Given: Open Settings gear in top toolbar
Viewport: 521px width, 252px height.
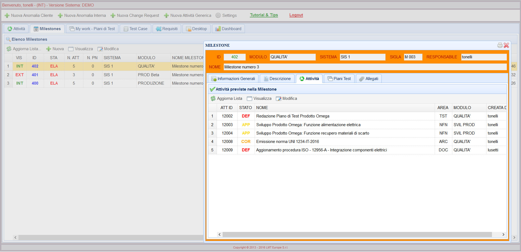Looking at the screenshot, I should tap(218, 15).
